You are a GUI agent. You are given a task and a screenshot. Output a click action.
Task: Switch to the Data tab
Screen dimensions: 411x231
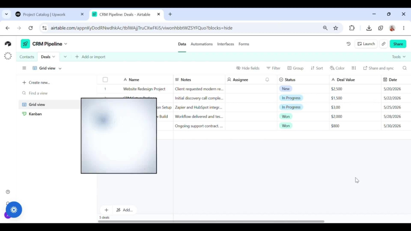pos(182,44)
